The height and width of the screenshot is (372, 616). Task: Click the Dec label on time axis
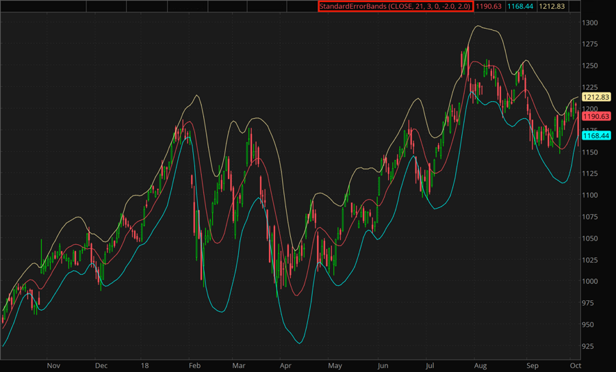tap(101, 366)
